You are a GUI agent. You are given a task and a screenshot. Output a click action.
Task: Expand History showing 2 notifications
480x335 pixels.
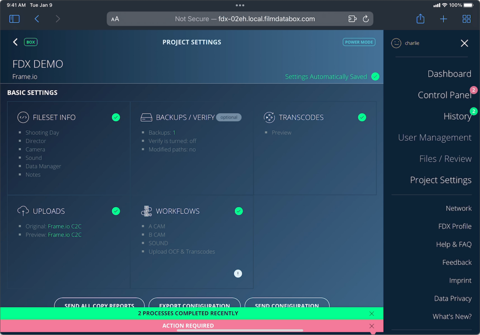click(458, 116)
